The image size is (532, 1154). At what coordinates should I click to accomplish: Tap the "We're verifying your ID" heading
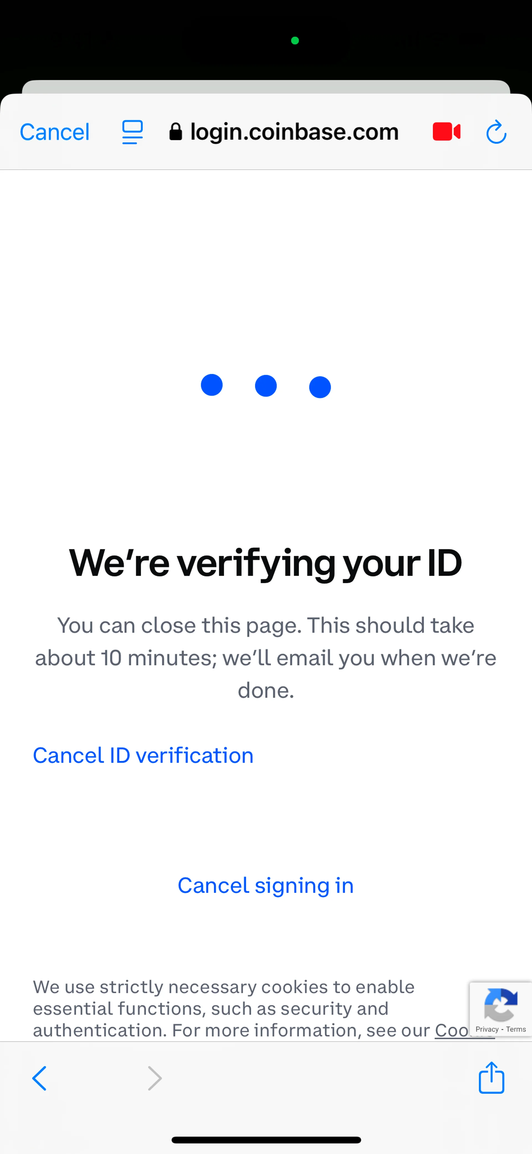[x=265, y=563]
